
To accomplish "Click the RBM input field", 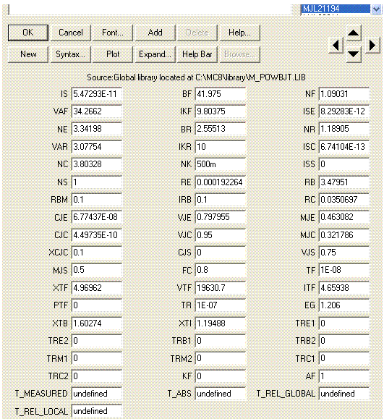I will (97, 200).
